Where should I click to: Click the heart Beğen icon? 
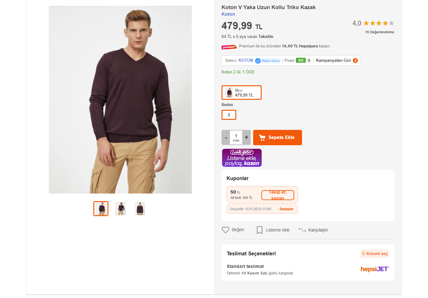point(226,230)
